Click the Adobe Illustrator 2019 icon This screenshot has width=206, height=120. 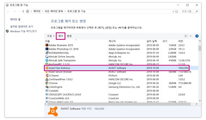pyautogui.click(x=47, y=45)
